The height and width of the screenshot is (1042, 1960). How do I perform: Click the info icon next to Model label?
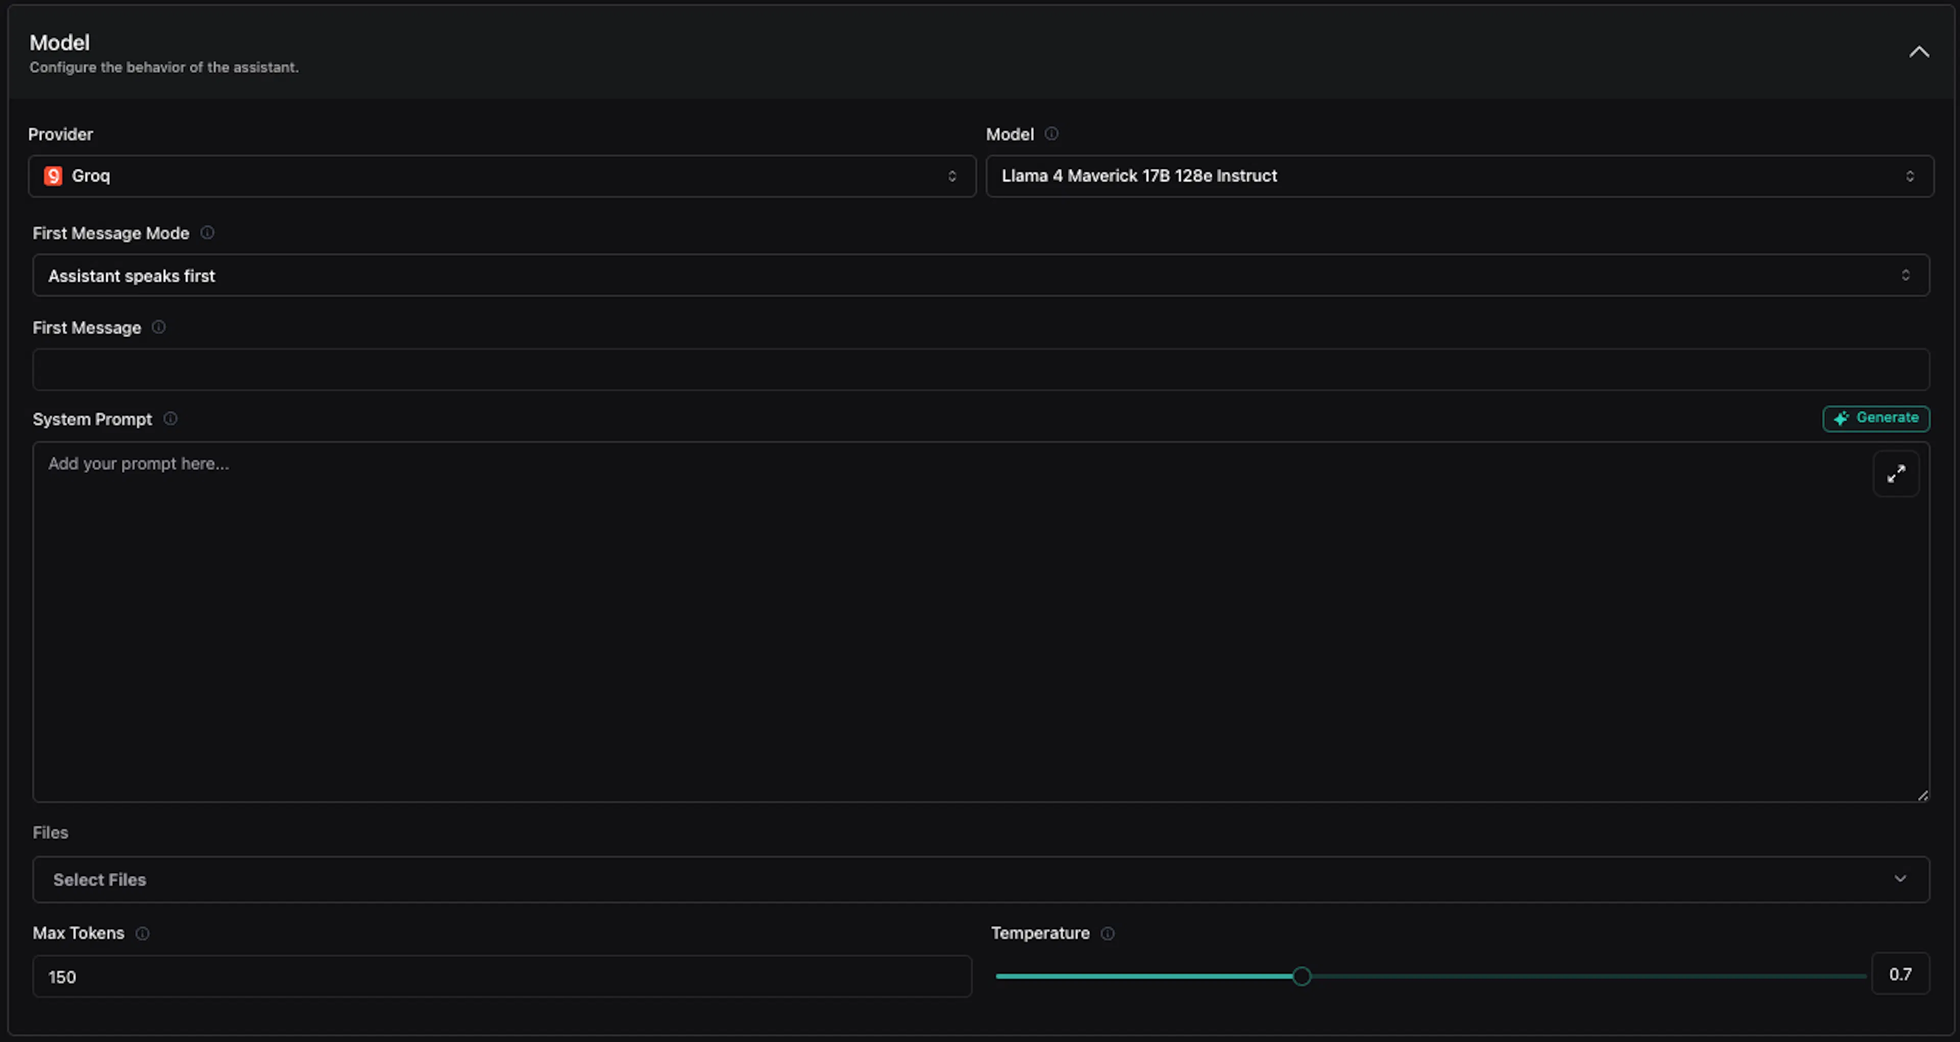pyautogui.click(x=1051, y=134)
